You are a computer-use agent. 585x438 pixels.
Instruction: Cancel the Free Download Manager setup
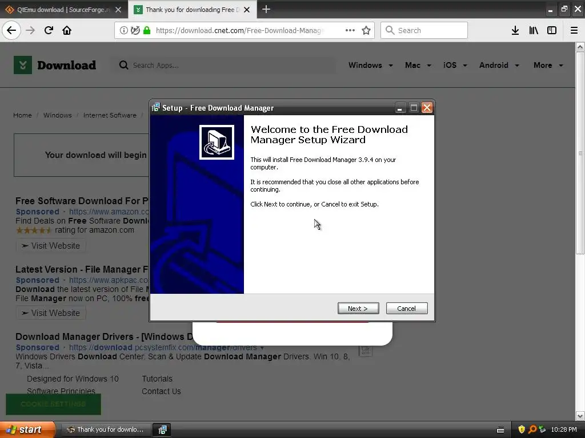tap(407, 309)
